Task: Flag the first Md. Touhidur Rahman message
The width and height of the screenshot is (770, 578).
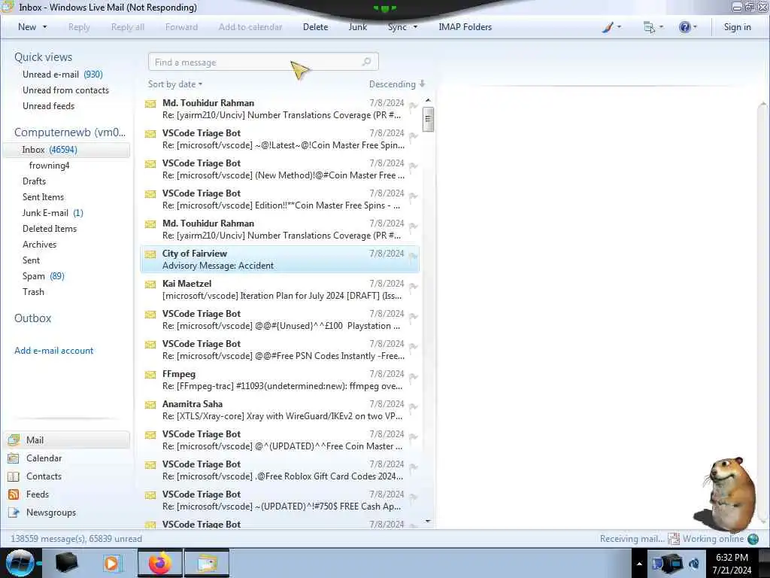Action: click(x=413, y=106)
